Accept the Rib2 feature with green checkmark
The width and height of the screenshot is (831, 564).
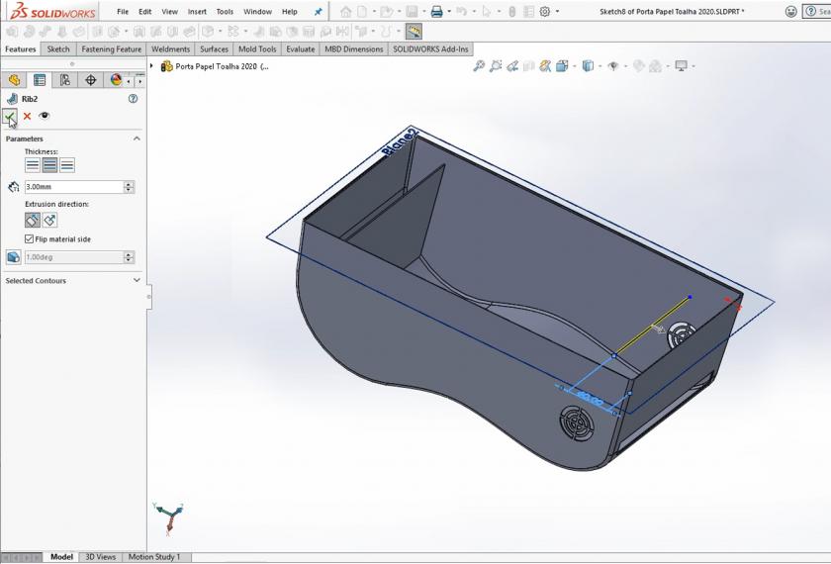(10, 117)
